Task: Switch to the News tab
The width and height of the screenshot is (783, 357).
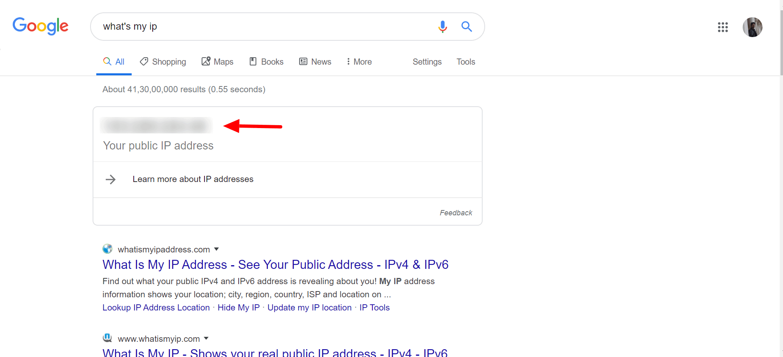Action: pyautogui.click(x=315, y=62)
